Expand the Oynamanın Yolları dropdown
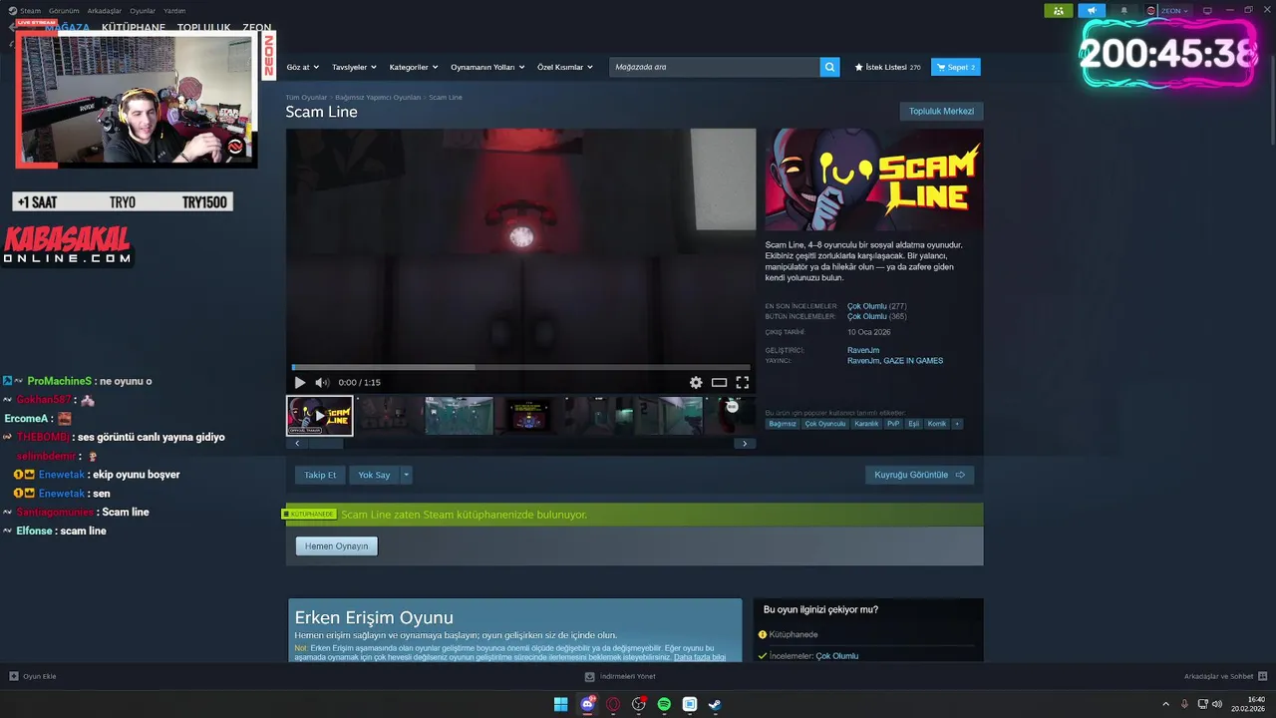The width and height of the screenshot is (1276, 718). pos(487,67)
